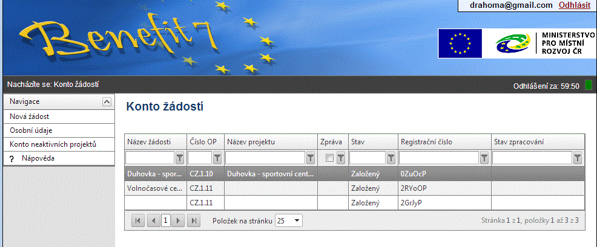Click registration number 0ZuOcP
The height and width of the screenshot is (247, 597).
[x=413, y=174]
